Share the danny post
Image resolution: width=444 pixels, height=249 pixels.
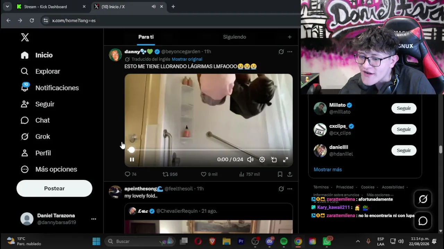click(290, 174)
